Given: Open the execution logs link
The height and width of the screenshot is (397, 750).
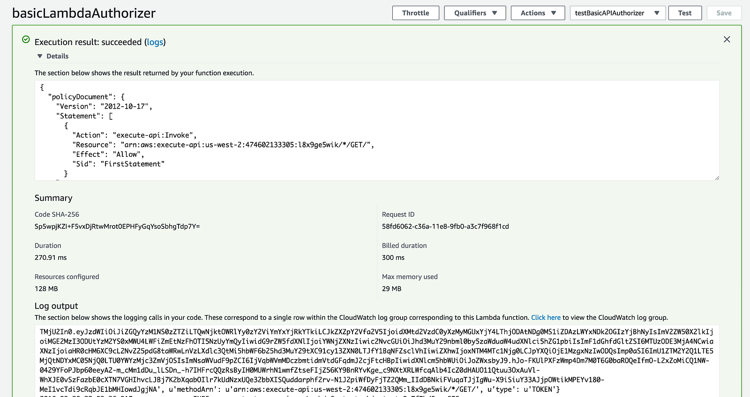Looking at the screenshot, I should point(155,42).
